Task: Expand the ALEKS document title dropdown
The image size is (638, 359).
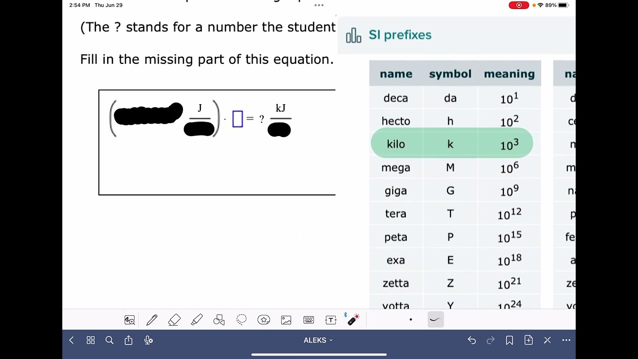Action: point(319,340)
